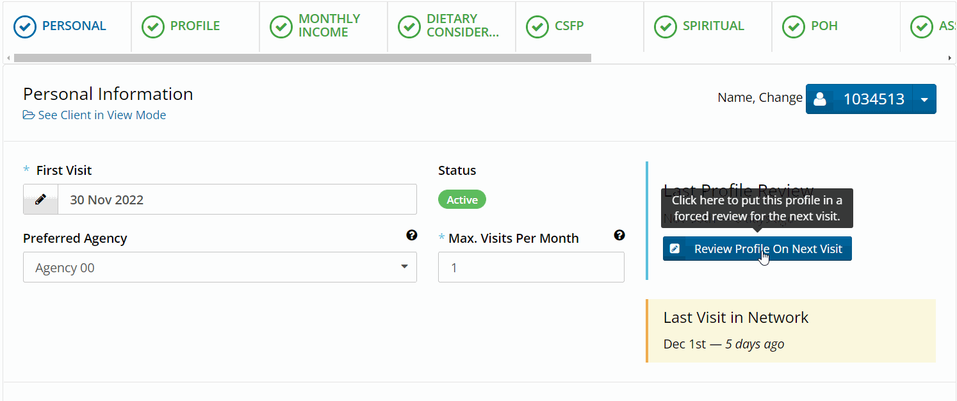The width and height of the screenshot is (957, 401).
Task: Click the folder icon beside See Client link
Action: 28,115
